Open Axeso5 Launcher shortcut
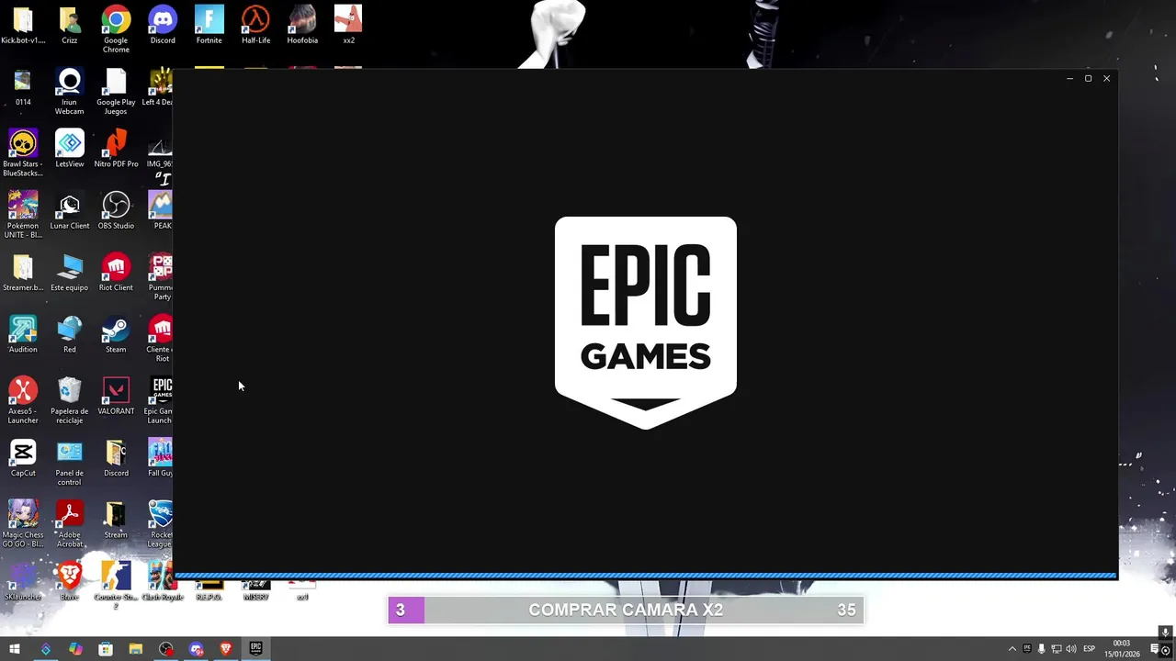 23,400
